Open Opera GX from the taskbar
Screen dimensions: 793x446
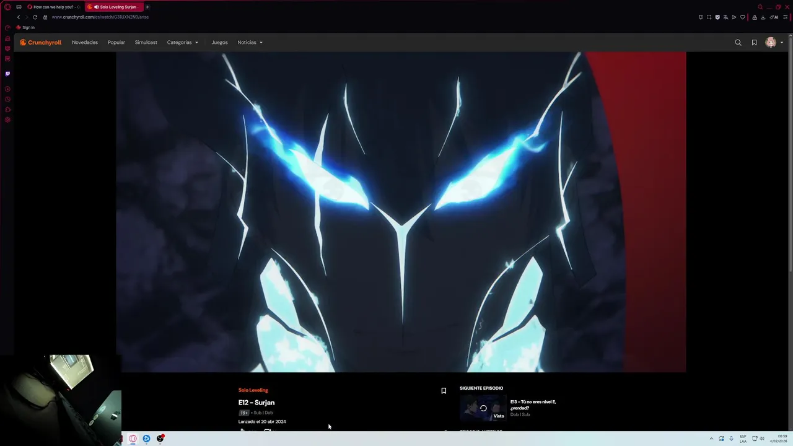point(133,439)
